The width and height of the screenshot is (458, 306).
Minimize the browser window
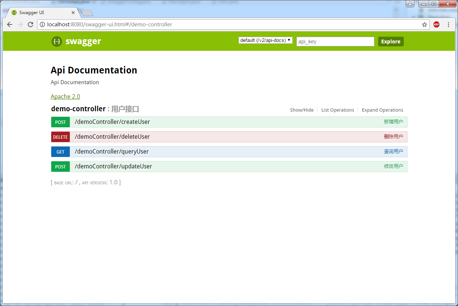point(423,4)
